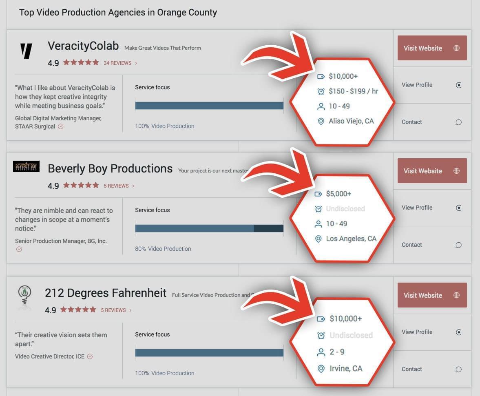The image size is (480, 396).
Task: Click the Beverly Boy Productions company name
Action: 110,168
